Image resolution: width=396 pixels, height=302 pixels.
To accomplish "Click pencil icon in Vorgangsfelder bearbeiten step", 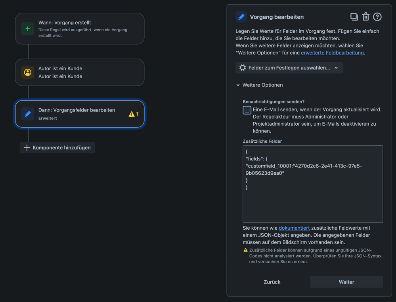I will [28, 114].
